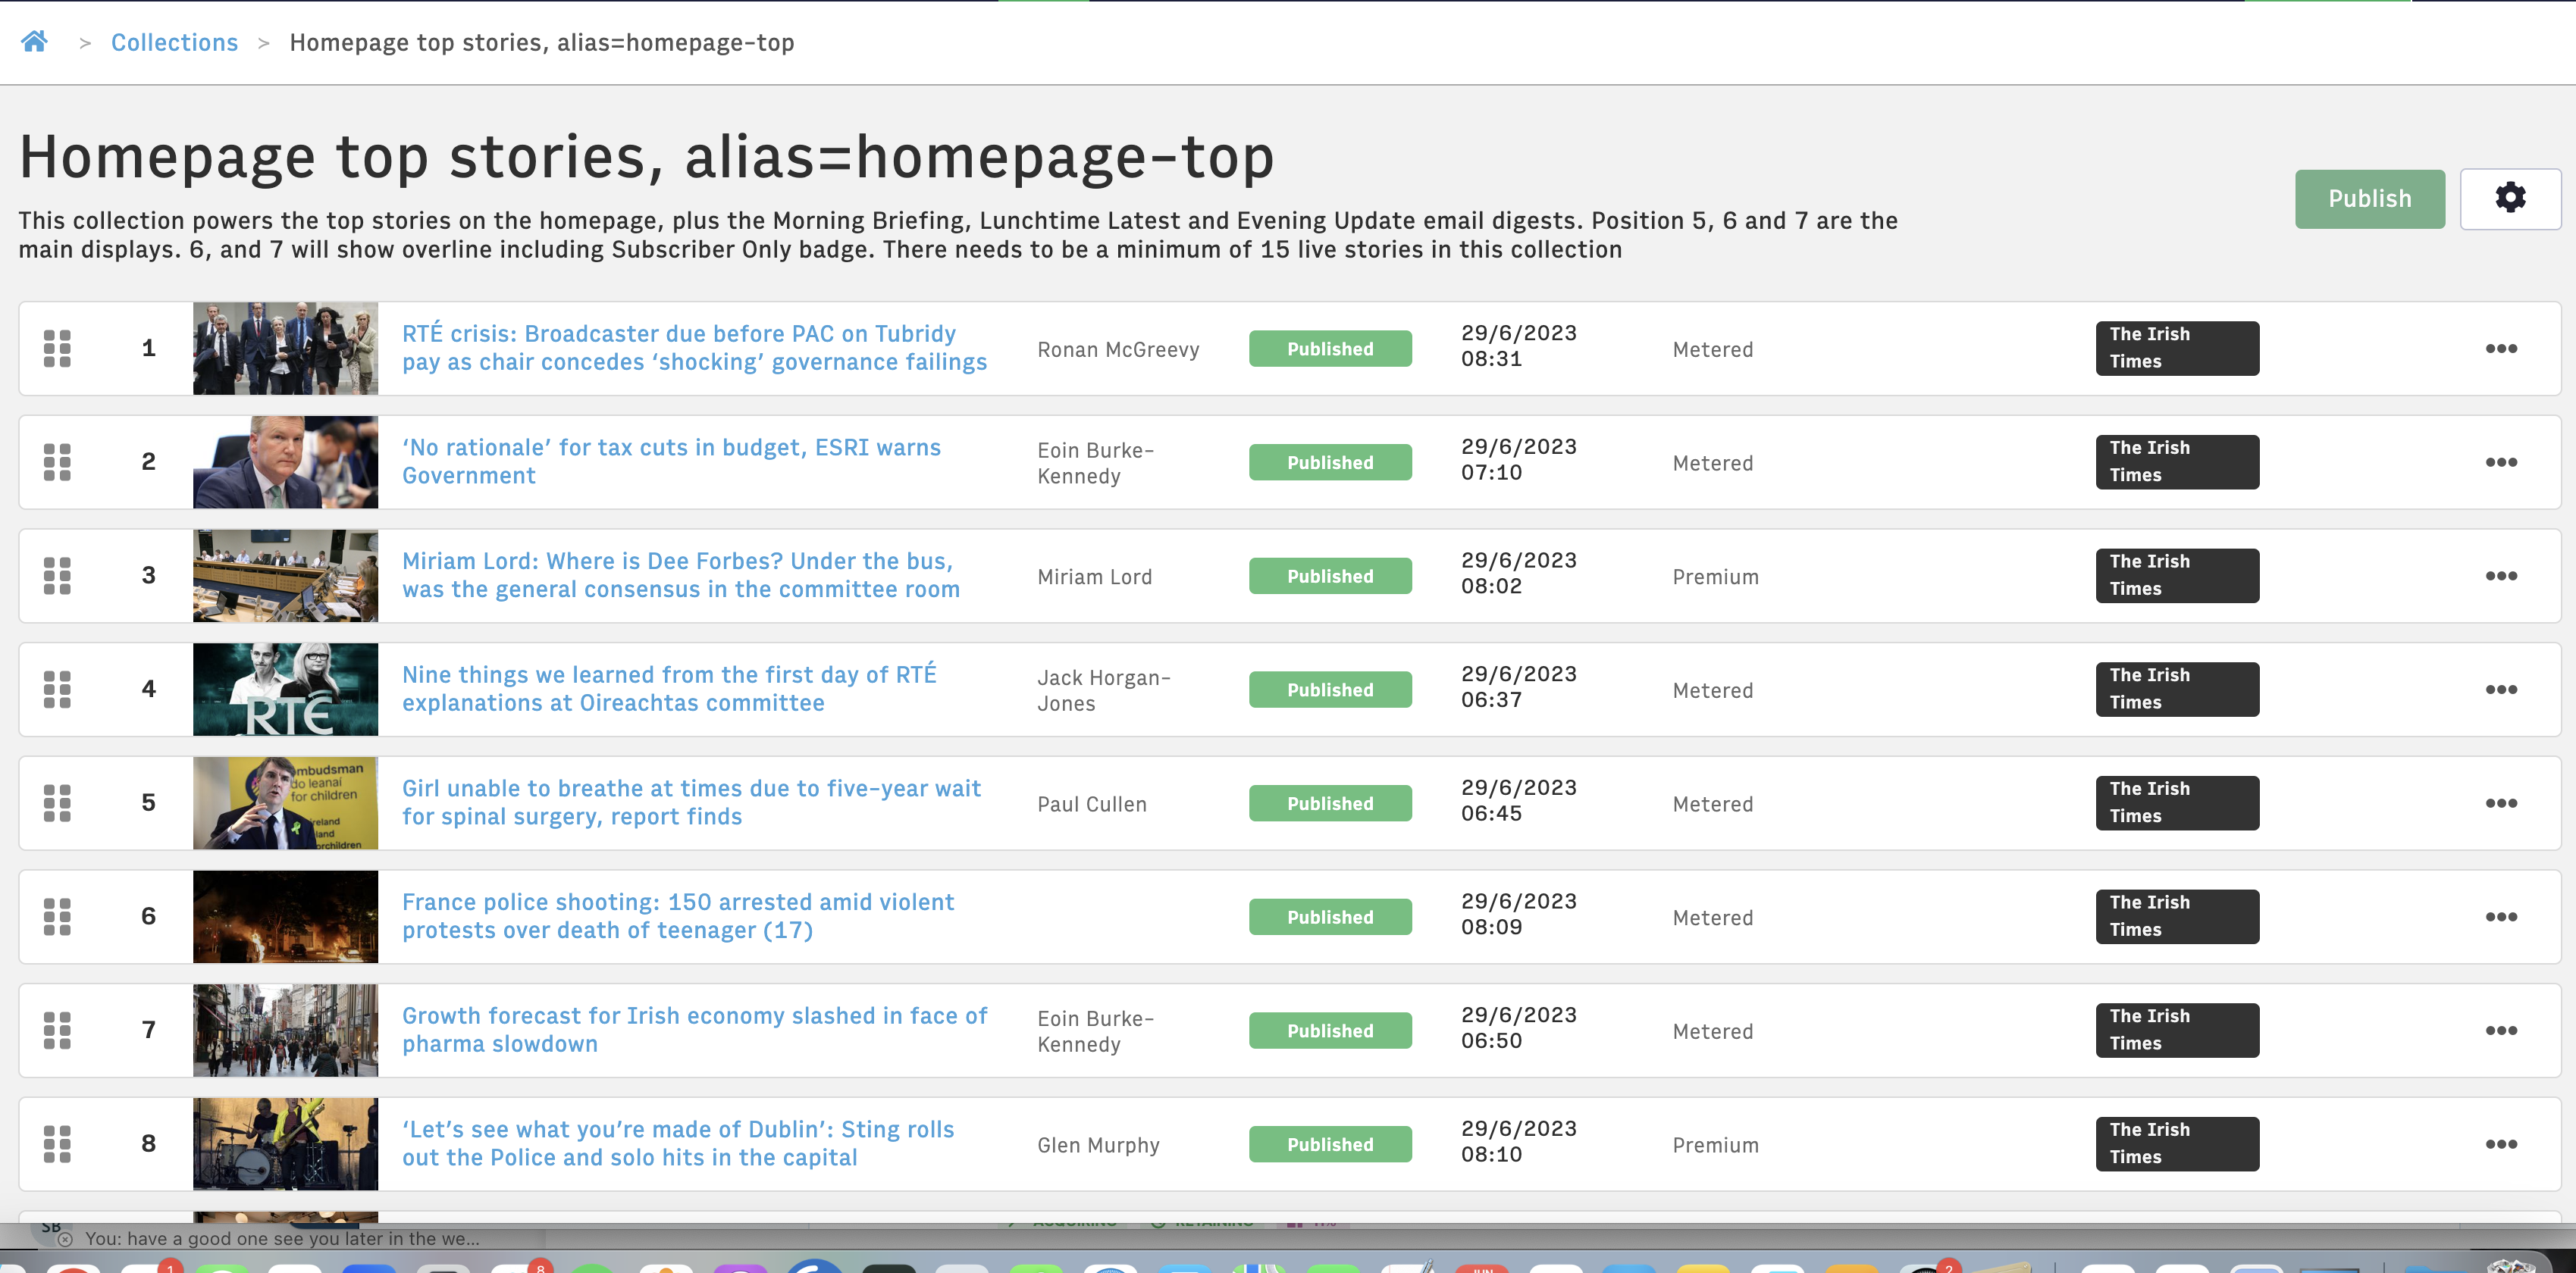Click Published badge for Miriam Lord story

1330,576
